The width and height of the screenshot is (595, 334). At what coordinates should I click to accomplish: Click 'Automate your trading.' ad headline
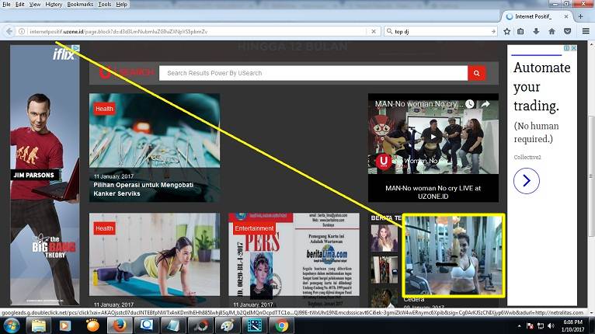point(542,86)
